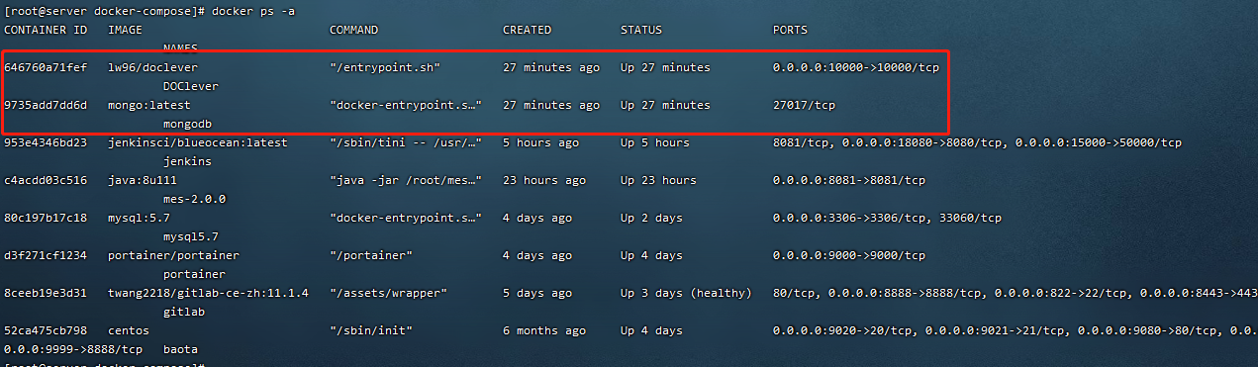Select image twang2218/gitlab-ce-zh:11.1.4
This screenshot has width=1258, height=367.
pyautogui.click(x=208, y=293)
